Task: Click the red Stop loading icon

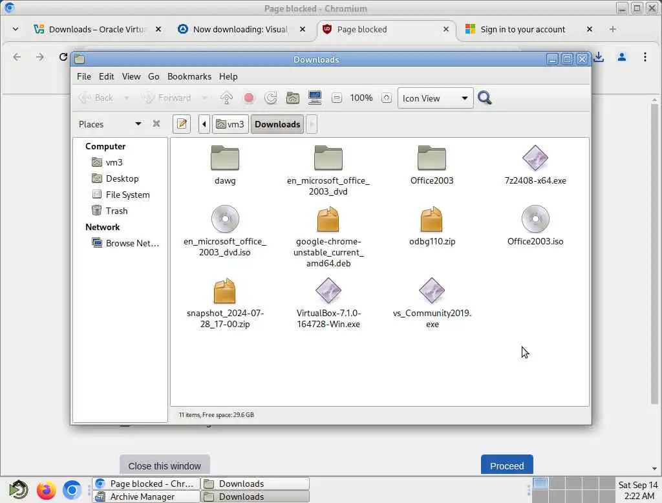Action: coord(249,98)
